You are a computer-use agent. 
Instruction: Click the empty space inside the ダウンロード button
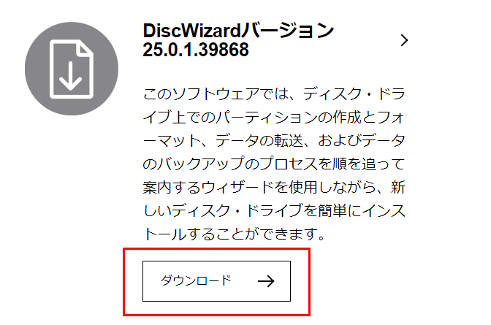(x=244, y=281)
